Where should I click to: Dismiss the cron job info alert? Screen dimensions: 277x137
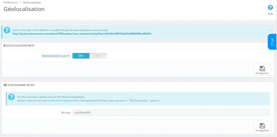[270, 30]
